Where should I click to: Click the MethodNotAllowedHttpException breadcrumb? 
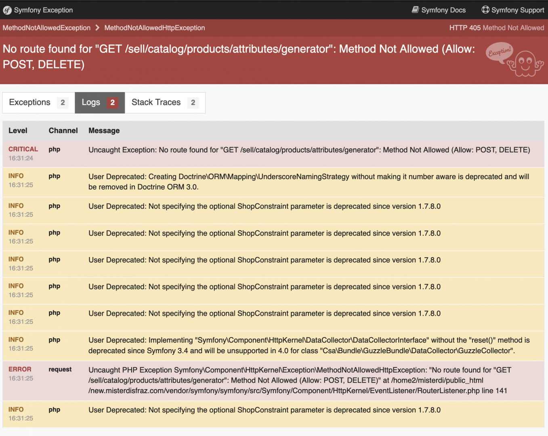pos(155,28)
